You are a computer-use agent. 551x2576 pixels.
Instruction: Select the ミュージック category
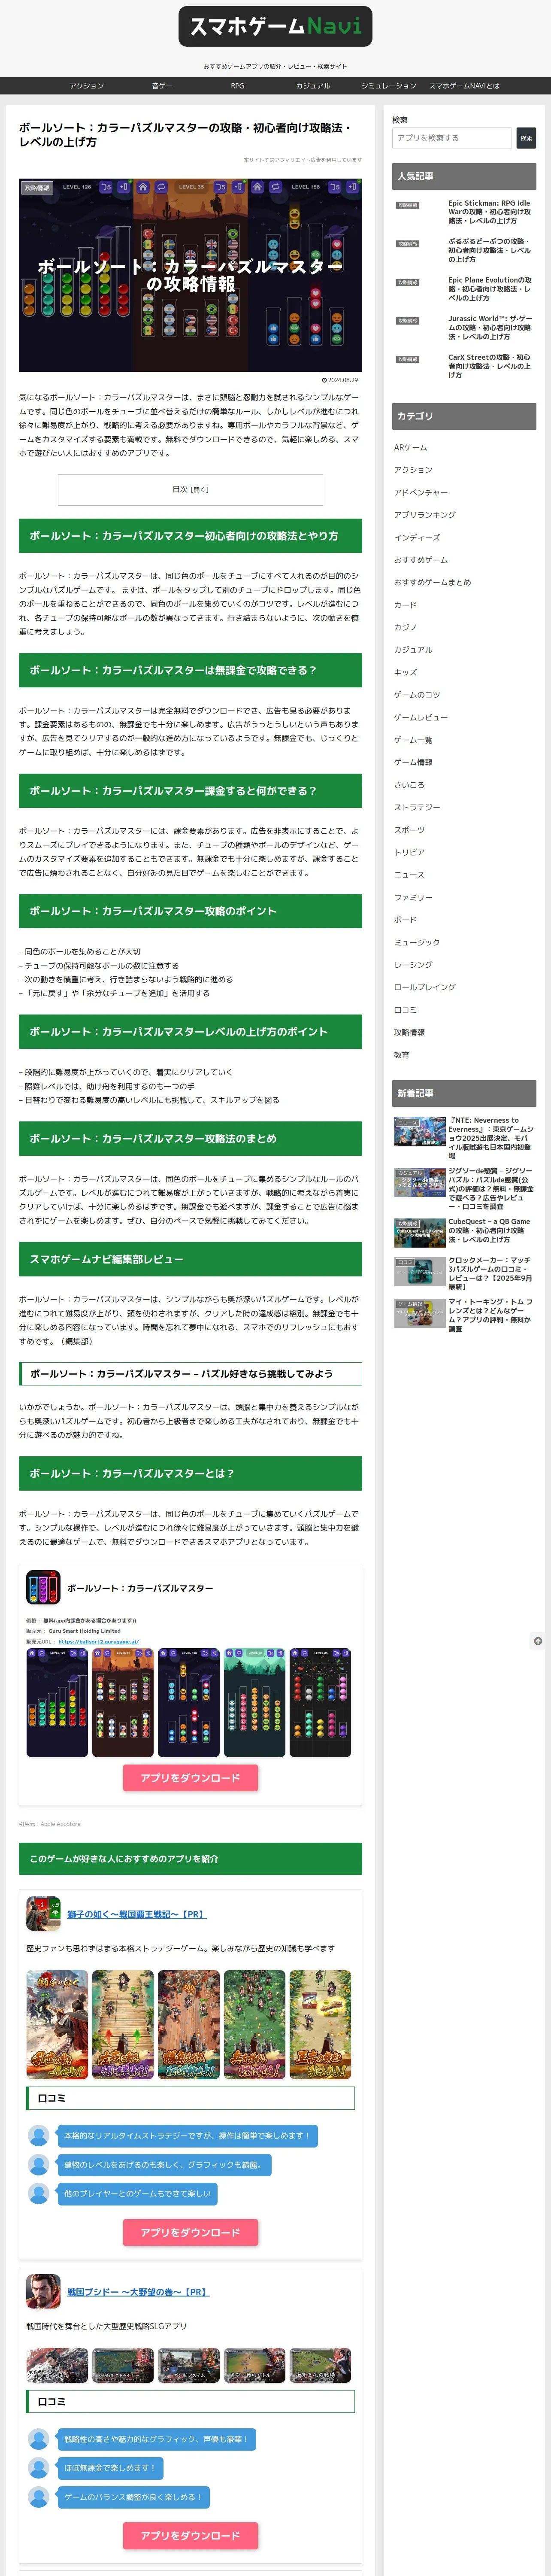(417, 942)
